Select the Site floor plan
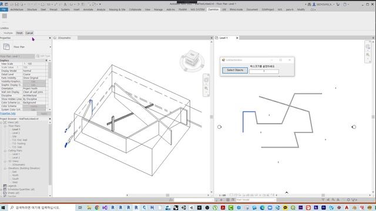This screenshot has height=211, width=376. pyautogui.click(x=14, y=137)
